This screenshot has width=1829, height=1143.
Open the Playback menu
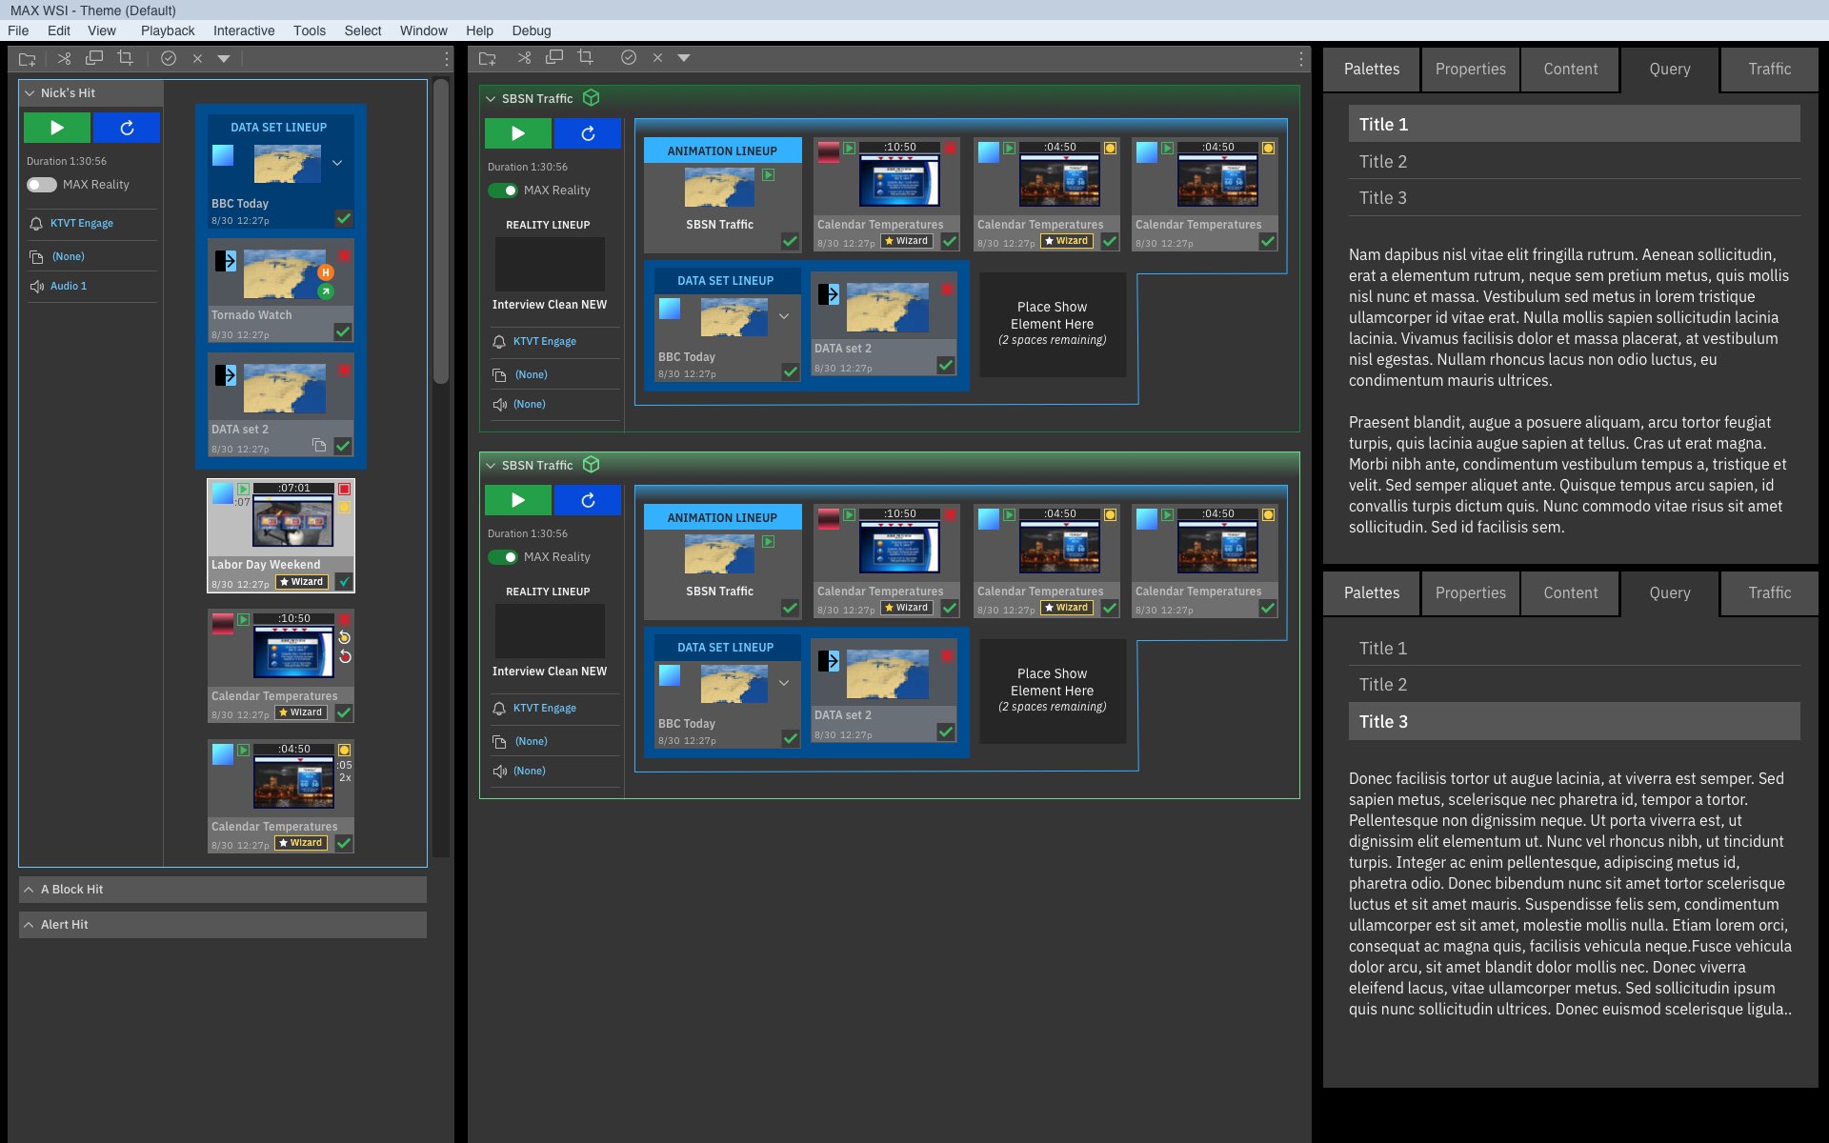tap(167, 30)
